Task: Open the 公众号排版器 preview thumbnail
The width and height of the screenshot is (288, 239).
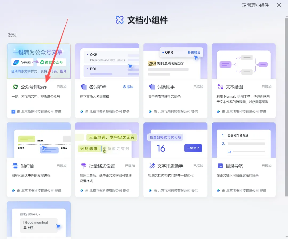Action: [39, 61]
